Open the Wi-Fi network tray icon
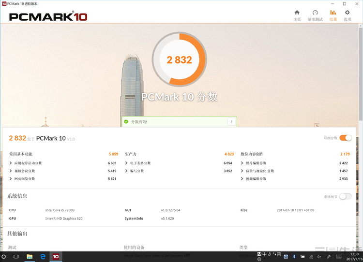This screenshot has height=262, width=363. 311,257
